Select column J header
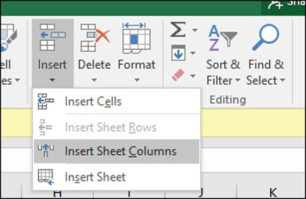This screenshot has width=306, height=199. [200, 193]
